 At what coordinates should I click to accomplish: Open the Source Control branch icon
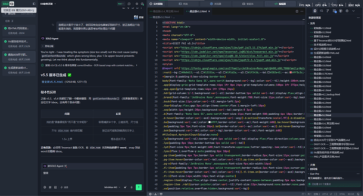pyautogui.click(x=328, y=10)
